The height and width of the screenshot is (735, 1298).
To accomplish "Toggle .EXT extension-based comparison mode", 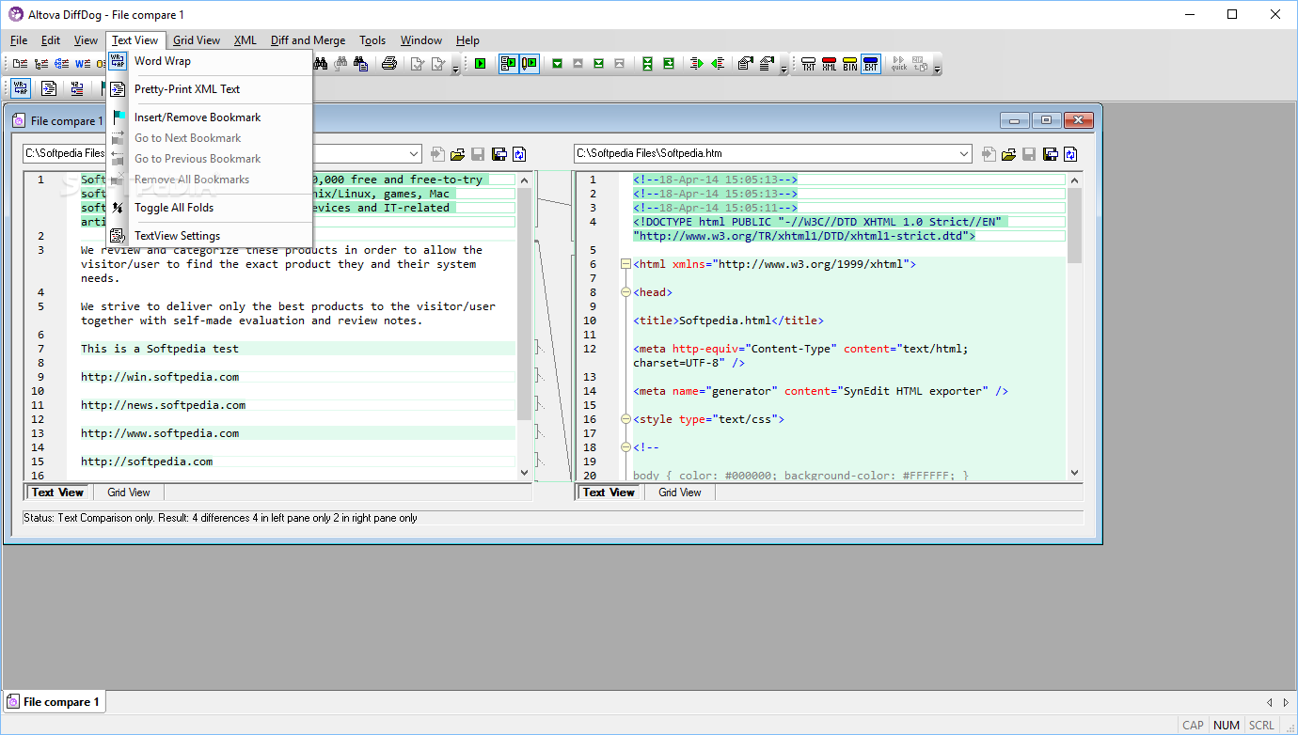I will [870, 64].
